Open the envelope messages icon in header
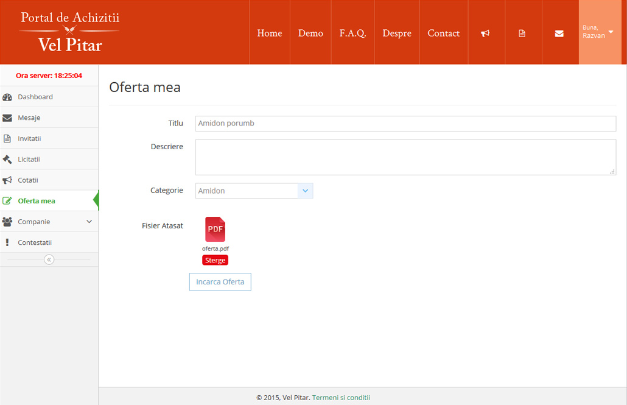Screen dimensions: 627x405 click(559, 33)
